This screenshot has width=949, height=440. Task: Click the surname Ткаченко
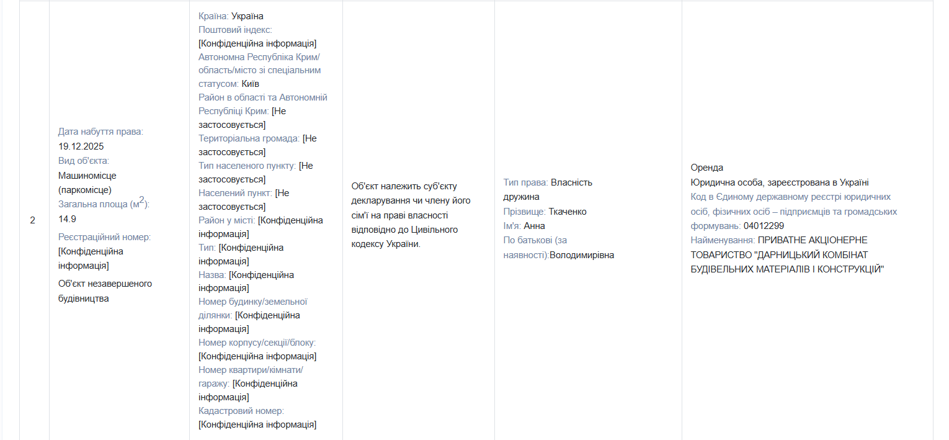(568, 212)
